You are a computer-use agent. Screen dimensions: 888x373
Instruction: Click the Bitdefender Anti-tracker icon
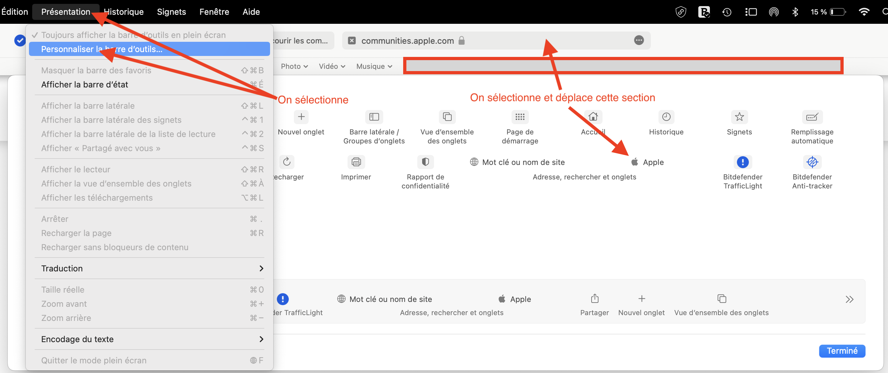pos(812,162)
